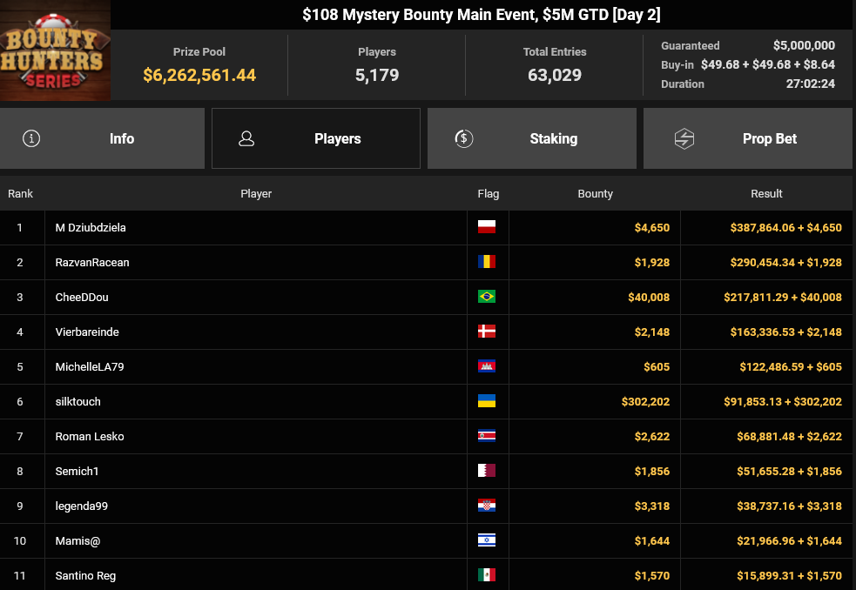Click silktouch's $302,202 bounty amount
Screen dimensions: 856x590
(645, 401)
